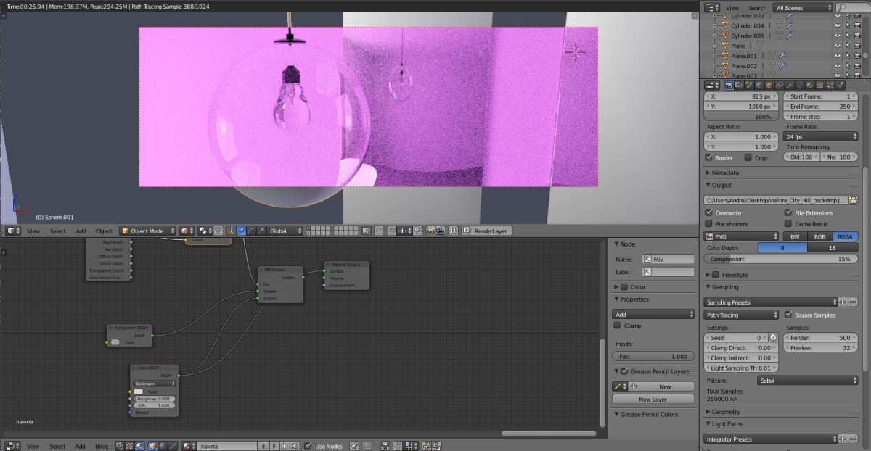Click the seed animate clock icon
The image size is (871, 451).
(x=773, y=337)
